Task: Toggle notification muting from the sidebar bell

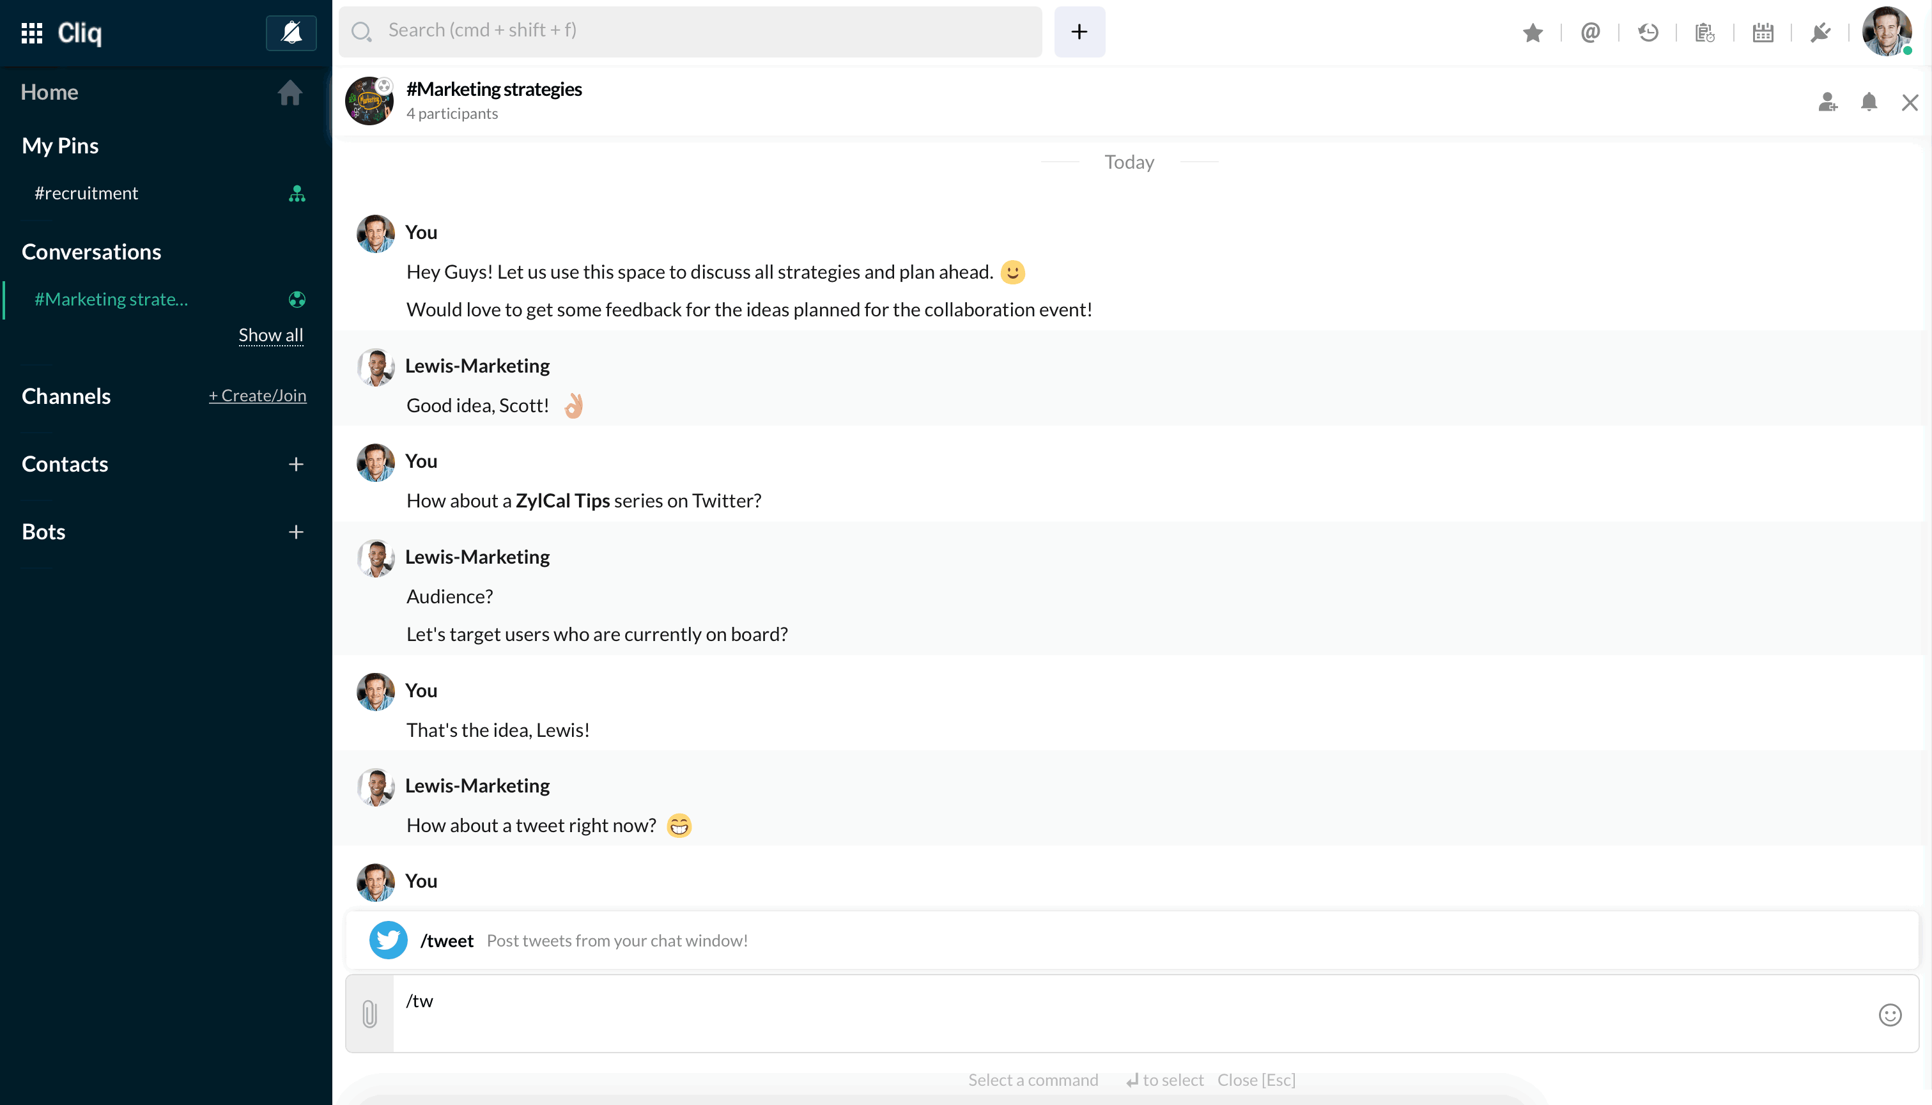Action: 291,33
